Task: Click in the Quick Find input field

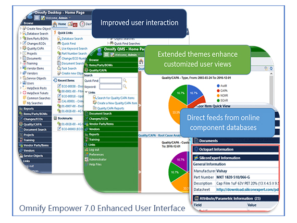Action: click(x=110, y=81)
